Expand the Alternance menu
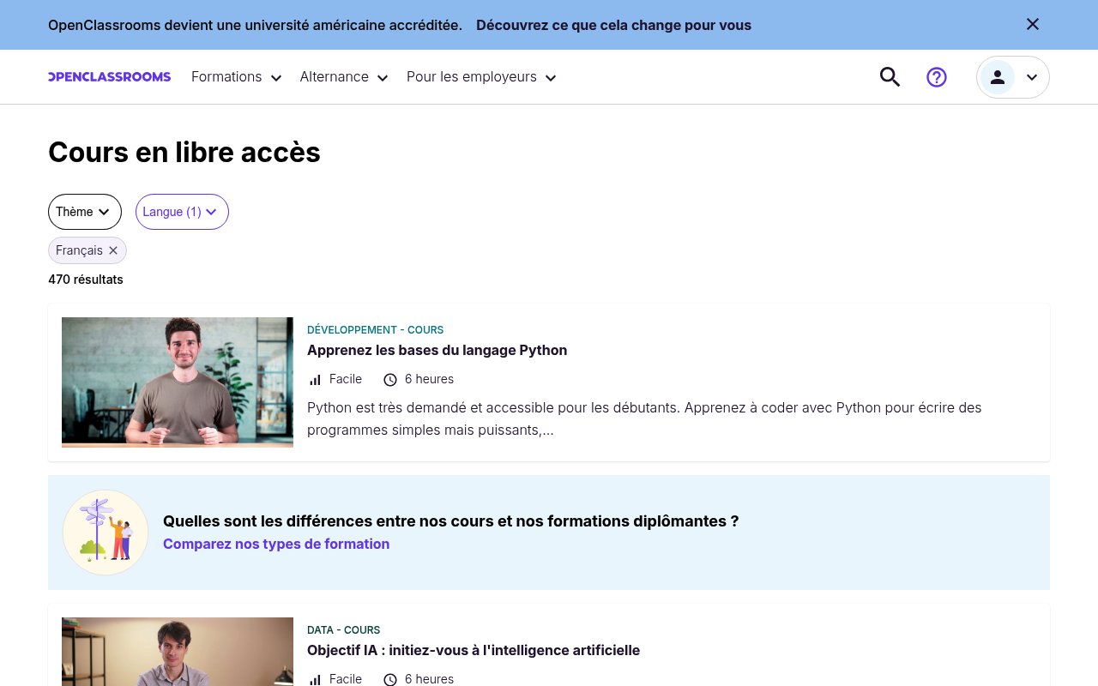Viewport: 1098px width, 686px height. [344, 77]
